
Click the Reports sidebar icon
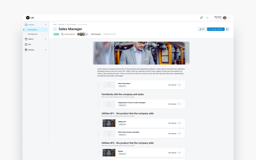point(26,39)
